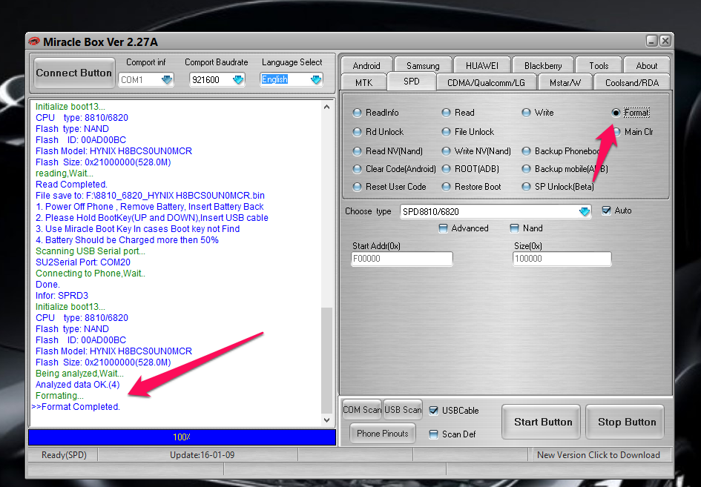This screenshot has height=487, width=701.
Task: Expand the Choose type SPD8810/6820 dropdown
Action: coord(584,211)
